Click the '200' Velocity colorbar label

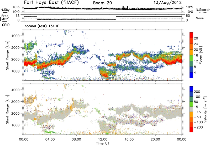tap(197, 92)
